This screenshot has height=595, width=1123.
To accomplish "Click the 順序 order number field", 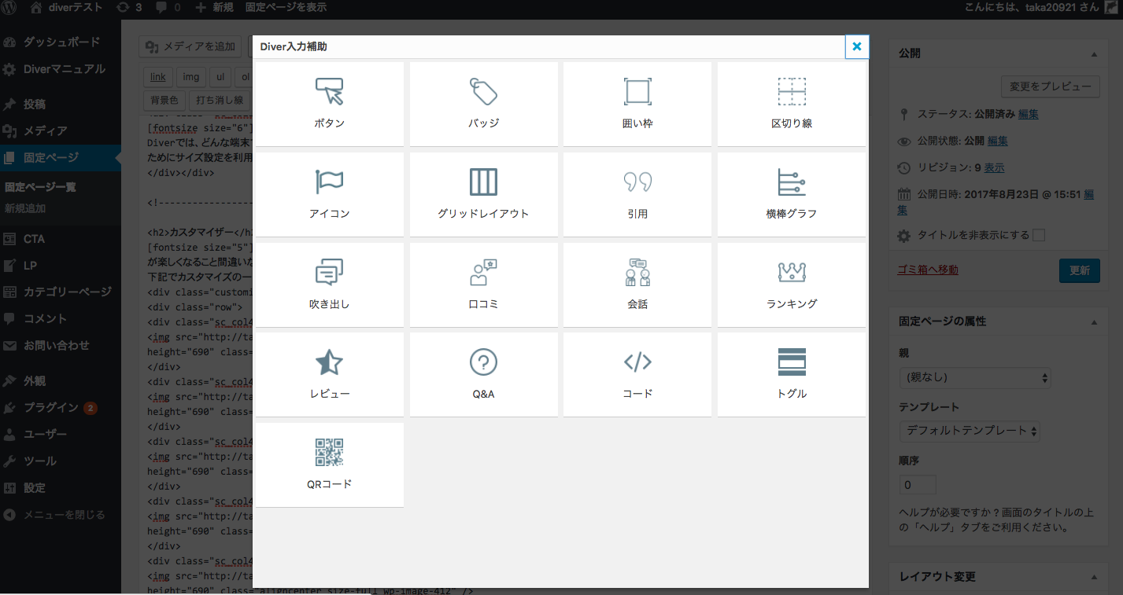I will [x=917, y=485].
